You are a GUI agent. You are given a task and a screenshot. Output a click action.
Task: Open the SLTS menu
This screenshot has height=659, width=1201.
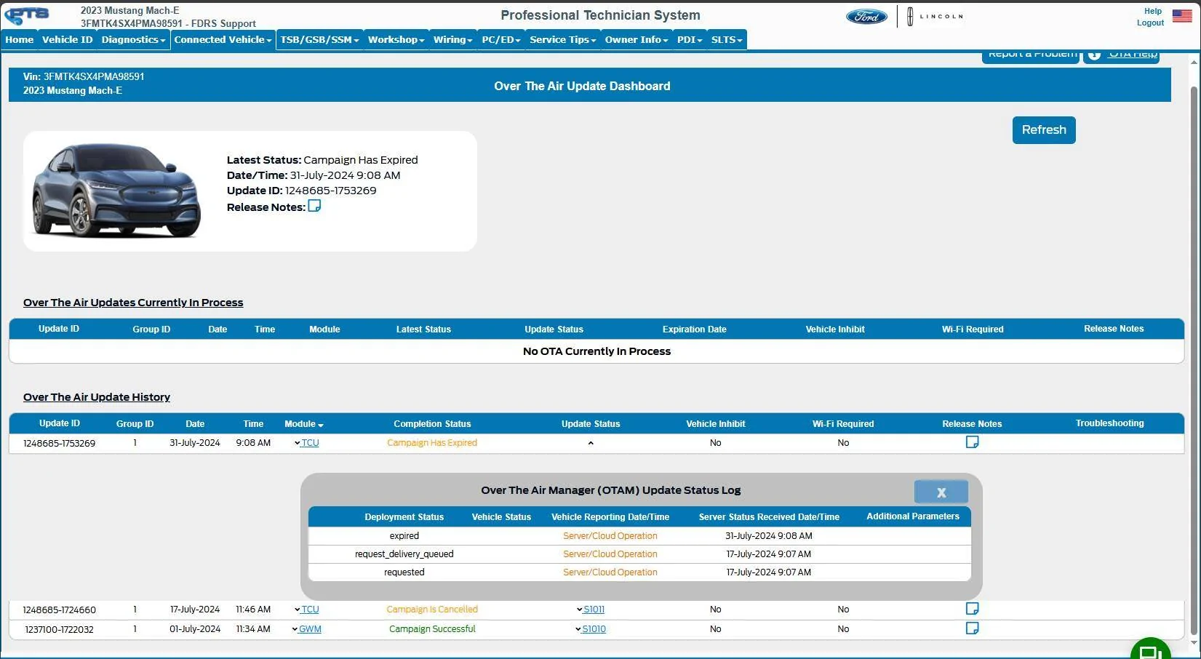pos(727,40)
